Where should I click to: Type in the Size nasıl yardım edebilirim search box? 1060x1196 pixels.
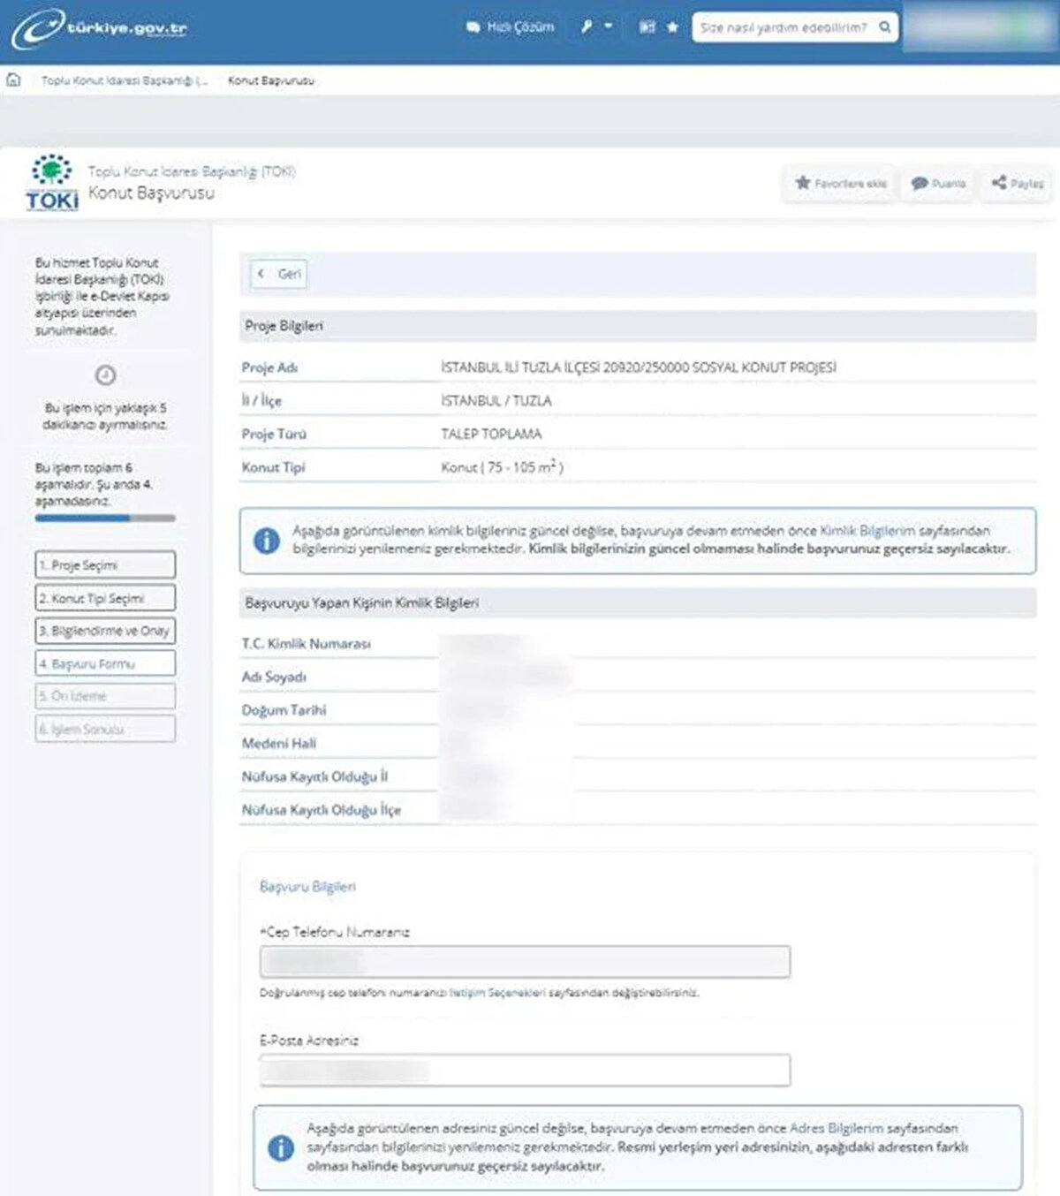pyautogui.click(x=782, y=27)
